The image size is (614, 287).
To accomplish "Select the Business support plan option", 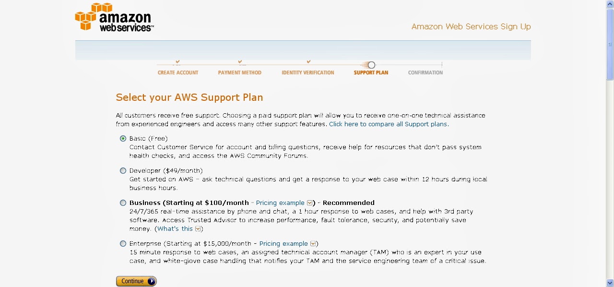I will (x=123, y=203).
